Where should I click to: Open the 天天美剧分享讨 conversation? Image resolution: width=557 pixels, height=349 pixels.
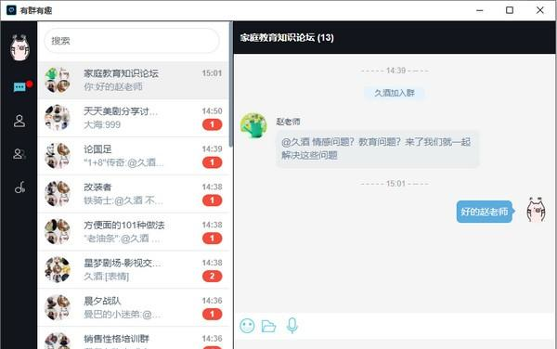(x=133, y=118)
